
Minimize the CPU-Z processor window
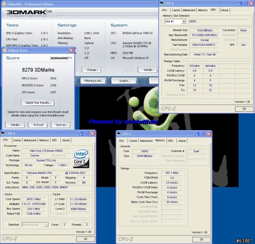(x=81, y=134)
